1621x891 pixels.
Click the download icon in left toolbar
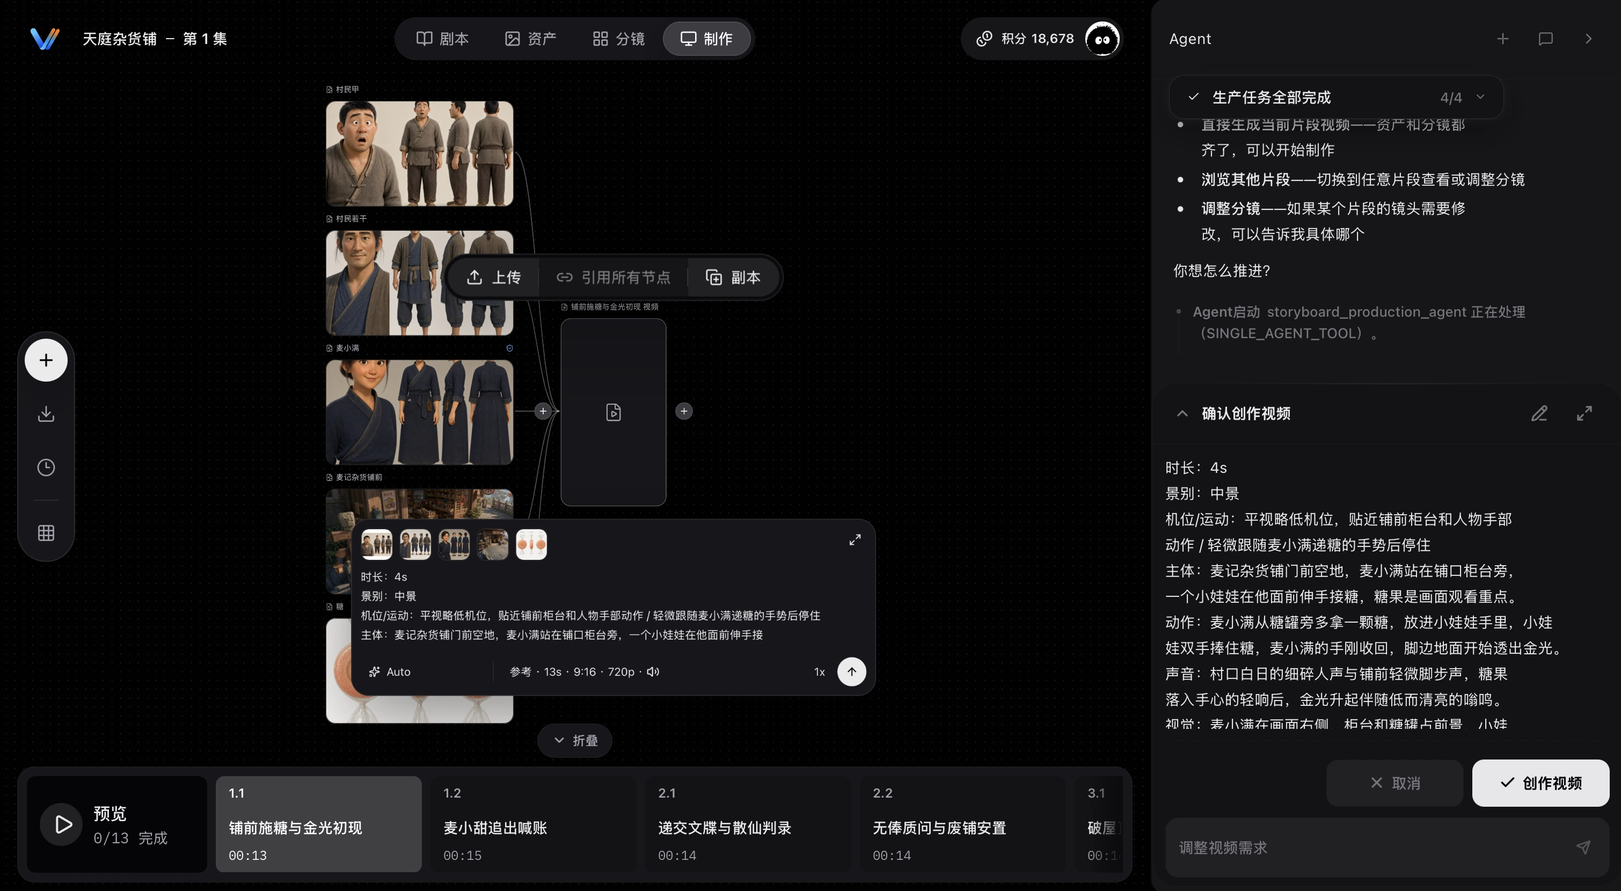46,413
